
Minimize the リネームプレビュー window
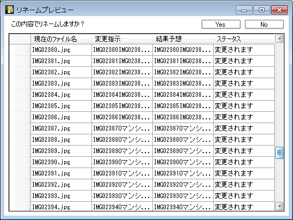(244, 10)
